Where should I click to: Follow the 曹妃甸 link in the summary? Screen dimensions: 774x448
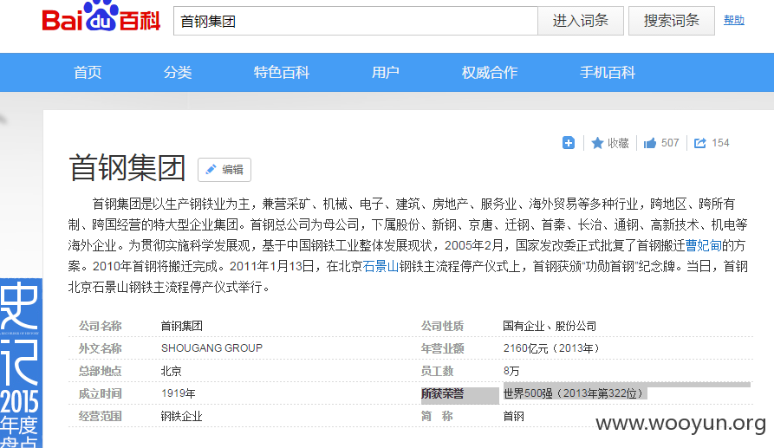click(704, 246)
